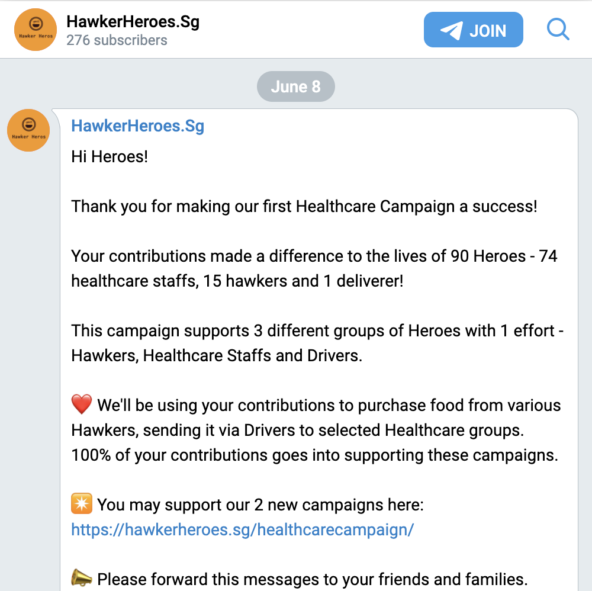Click the megaphone emoji

pyautogui.click(x=82, y=578)
